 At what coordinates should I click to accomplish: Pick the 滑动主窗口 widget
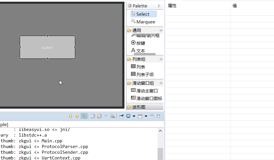[144, 91]
